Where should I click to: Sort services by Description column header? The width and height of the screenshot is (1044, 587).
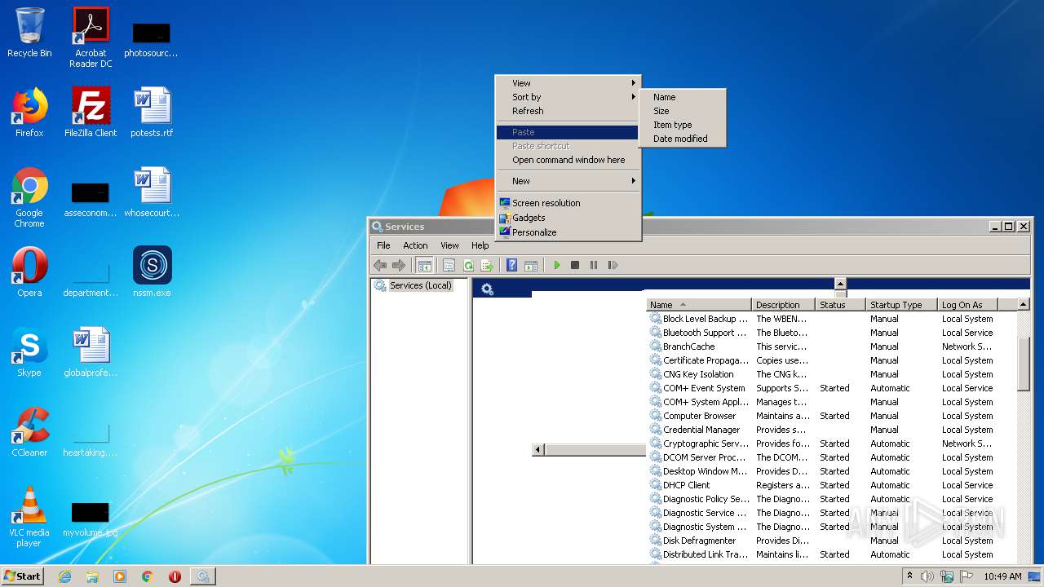click(784, 305)
